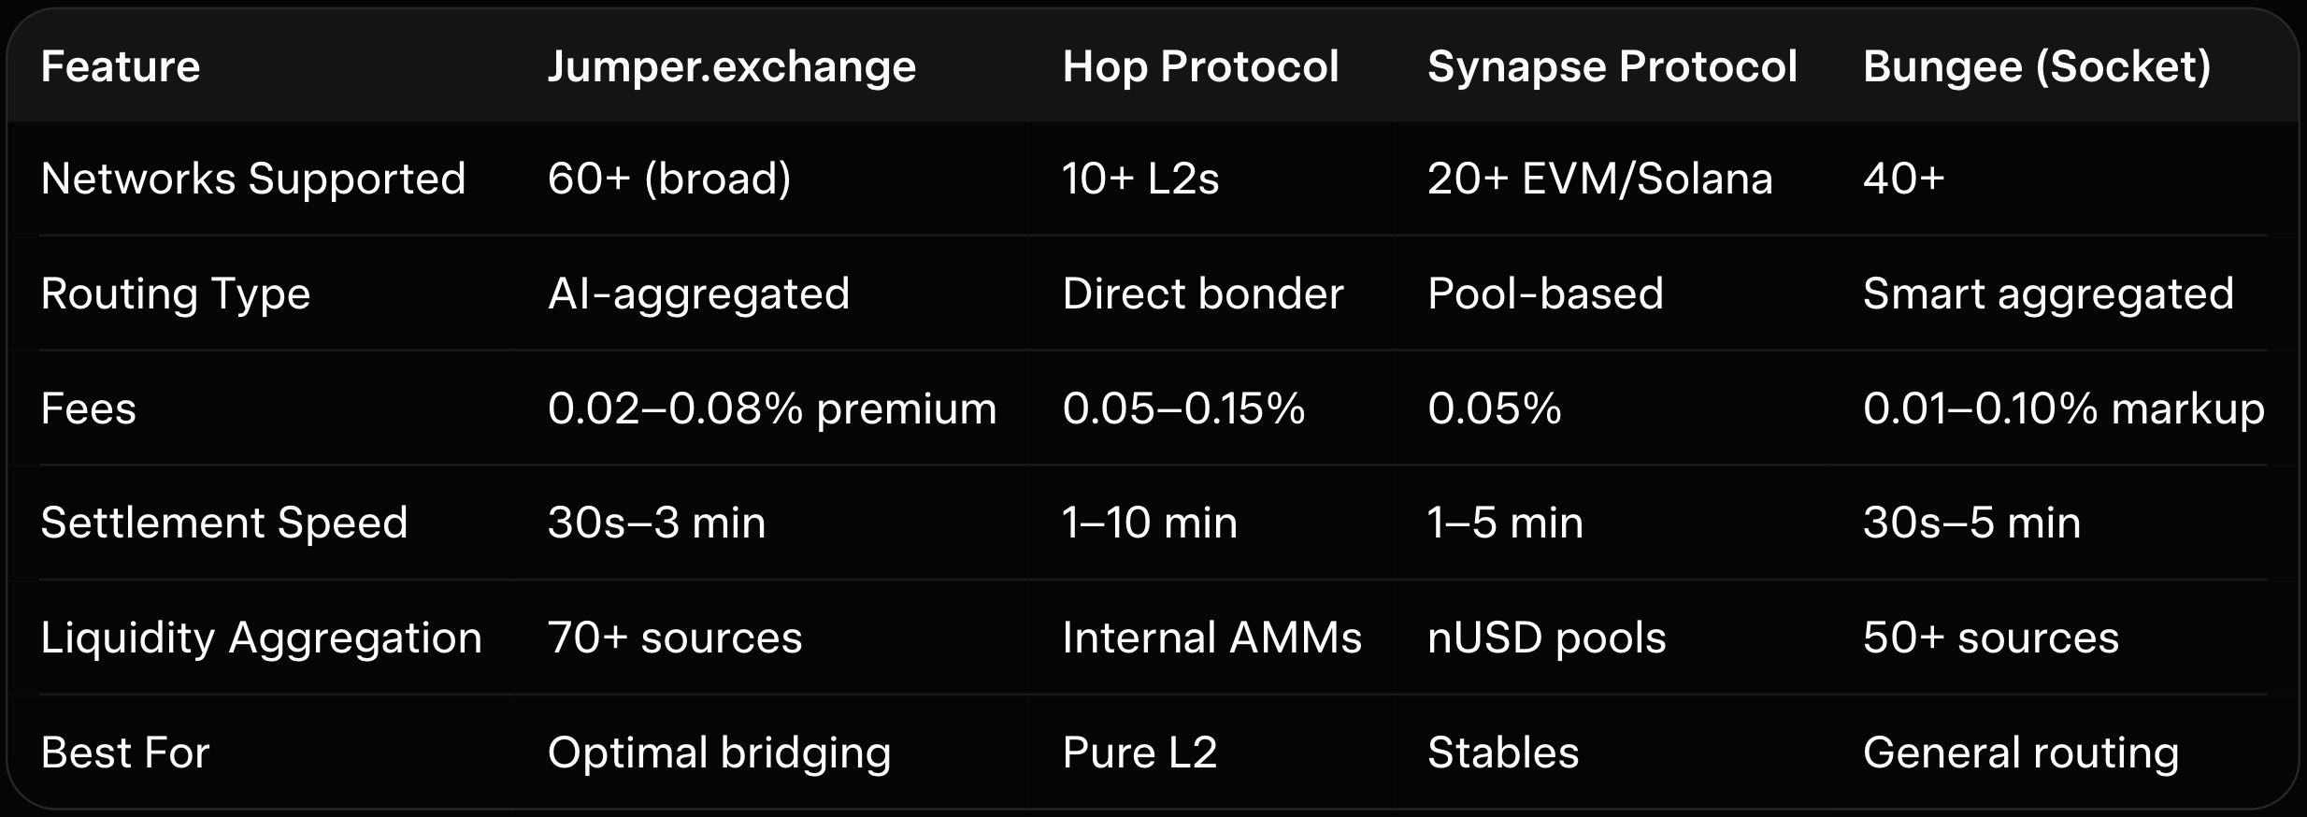Select the Internal AMMs cell
This screenshot has width=2307, height=817.
(1211, 638)
